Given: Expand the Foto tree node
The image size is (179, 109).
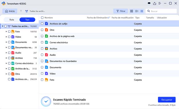Looking at the screenshot, I should tap(6, 31).
